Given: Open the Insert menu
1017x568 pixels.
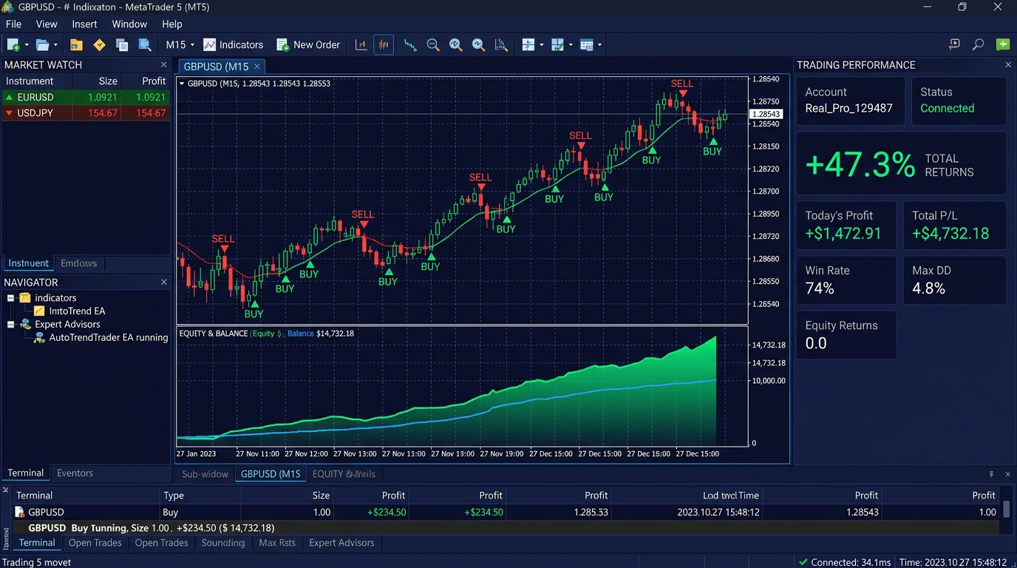Looking at the screenshot, I should tap(84, 24).
